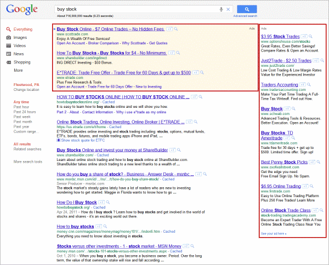Screen dimensions: 329x265
Task: Open Just2Trade $2.50 Trades sidebar ad
Action: click(x=286, y=61)
